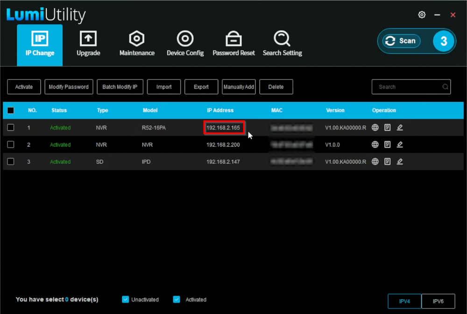Toggle the select-all header checkbox

coord(11,111)
